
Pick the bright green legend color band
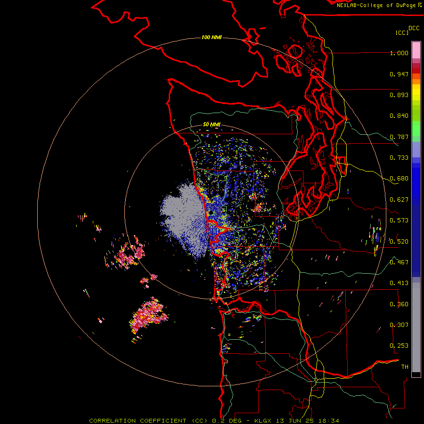coord(416,129)
